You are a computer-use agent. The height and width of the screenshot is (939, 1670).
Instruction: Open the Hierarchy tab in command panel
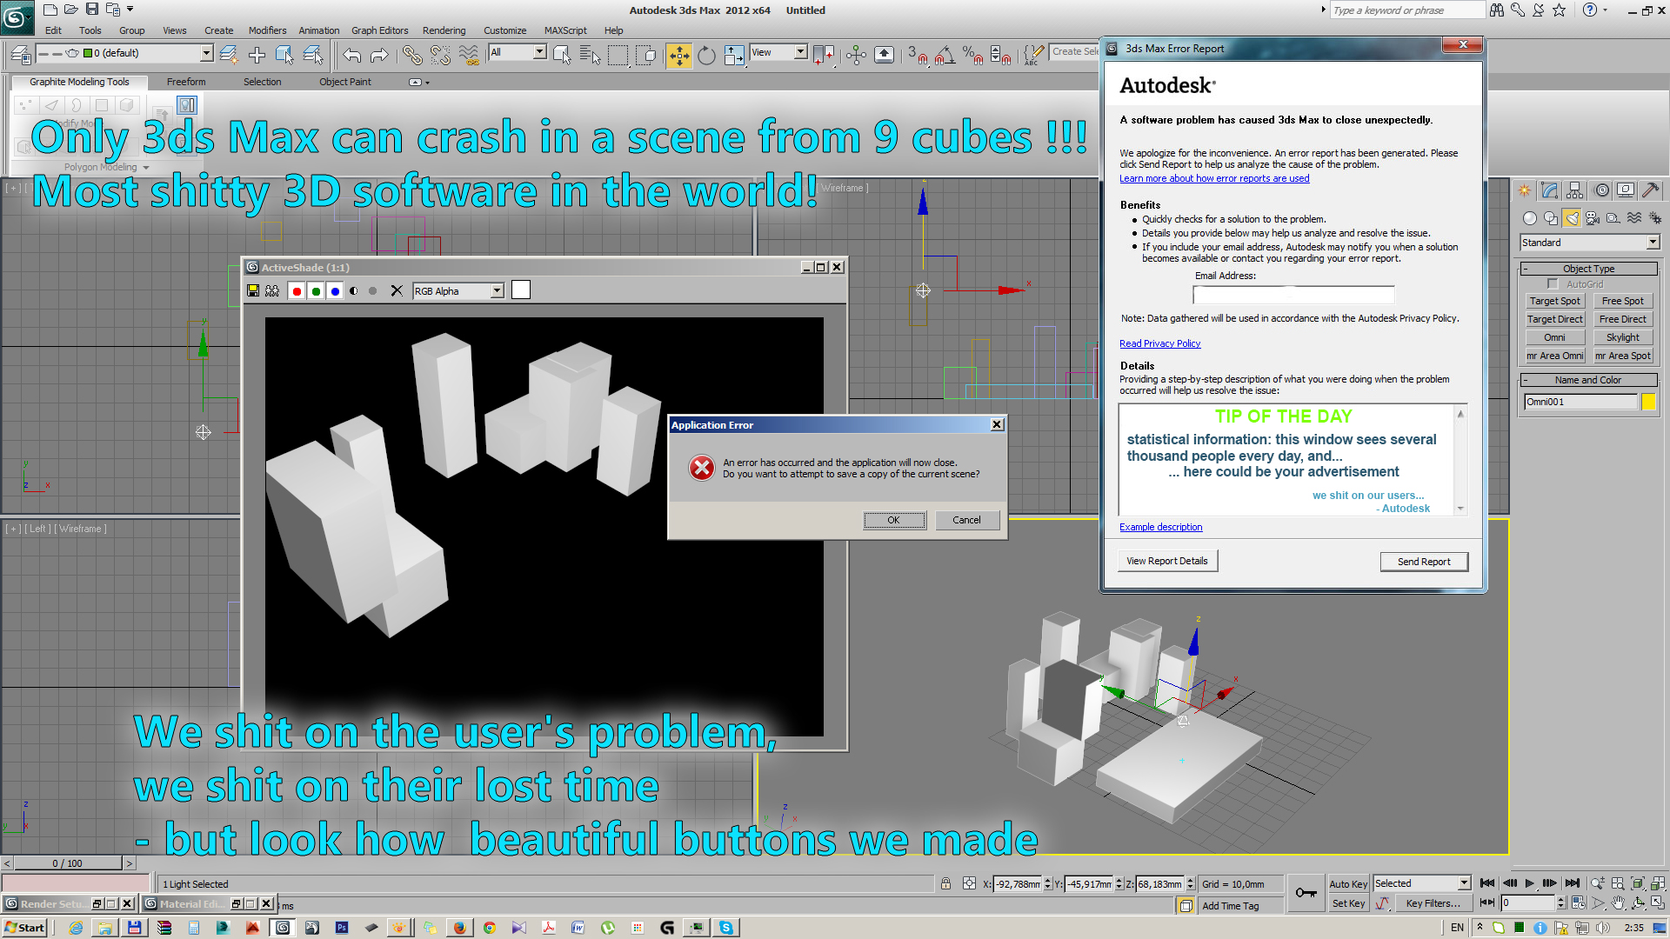point(1575,190)
